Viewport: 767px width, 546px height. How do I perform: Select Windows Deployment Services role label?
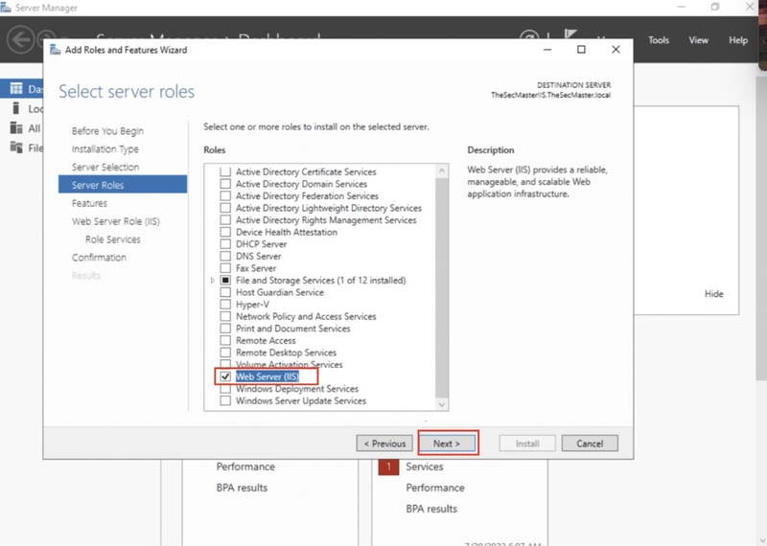coord(297,389)
